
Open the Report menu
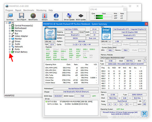[x=18, y=10]
